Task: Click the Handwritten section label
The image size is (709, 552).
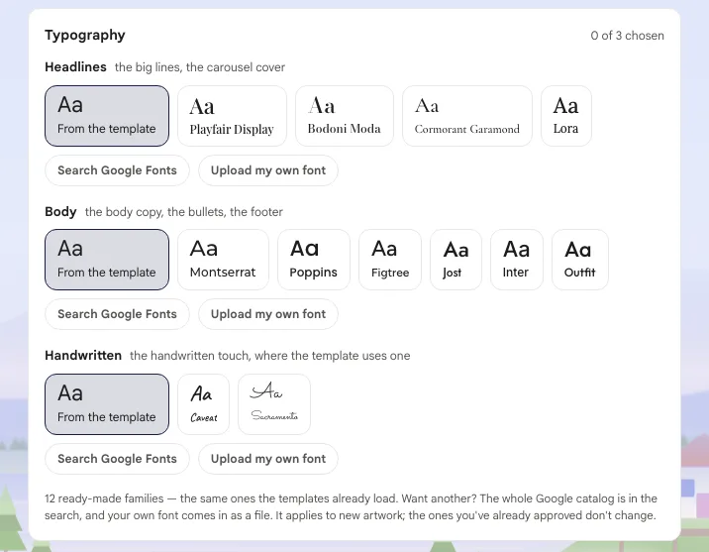Action: pos(83,356)
